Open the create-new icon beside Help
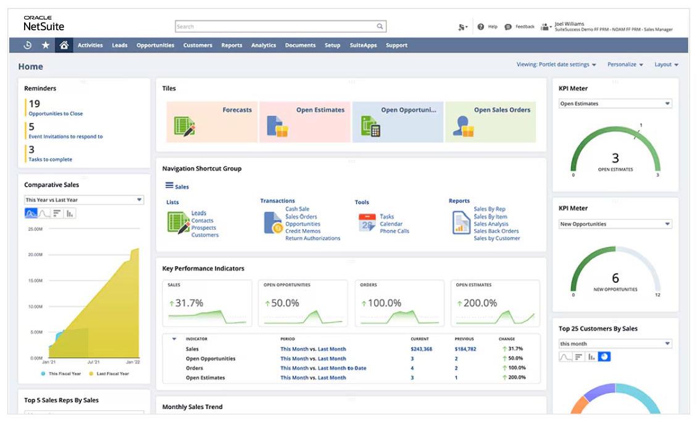Image resolution: width=697 pixels, height=422 pixels. click(x=462, y=27)
